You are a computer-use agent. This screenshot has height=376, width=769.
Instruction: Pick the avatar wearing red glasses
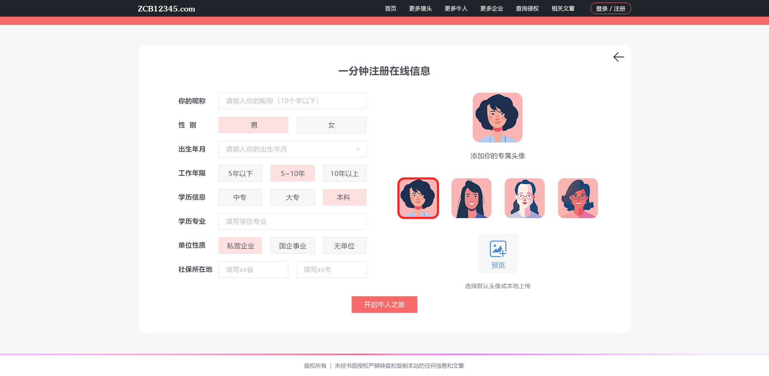click(x=525, y=198)
